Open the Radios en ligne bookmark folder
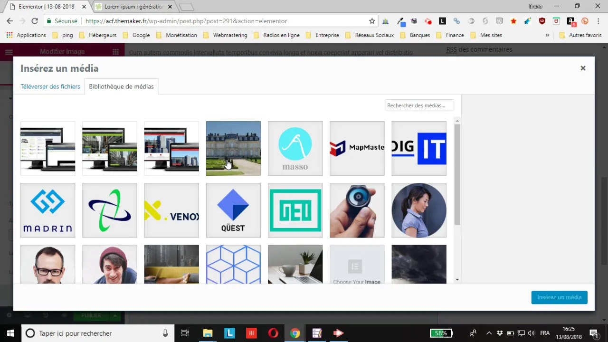Screen dimensions: 608x342 point(276,35)
